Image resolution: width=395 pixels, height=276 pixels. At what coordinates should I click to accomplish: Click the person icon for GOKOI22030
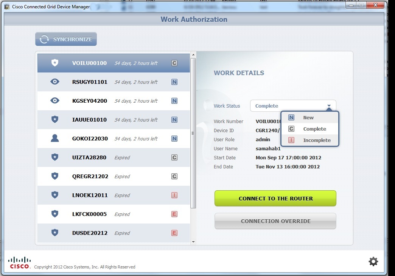[x=54, y=138]
